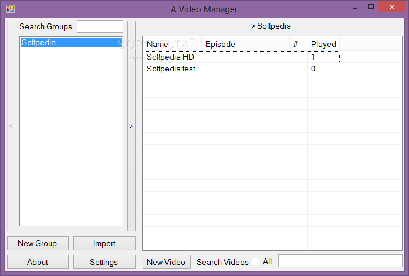Sort by the Episode column header

tap(246, 44)
